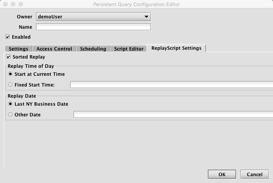The image size is (273, 183).
Task: Uncheck the Enabled checkbox
Action: [x=8, y=37]
